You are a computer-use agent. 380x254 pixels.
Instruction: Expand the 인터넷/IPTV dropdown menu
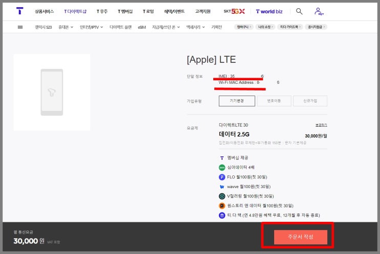(92, 27)
